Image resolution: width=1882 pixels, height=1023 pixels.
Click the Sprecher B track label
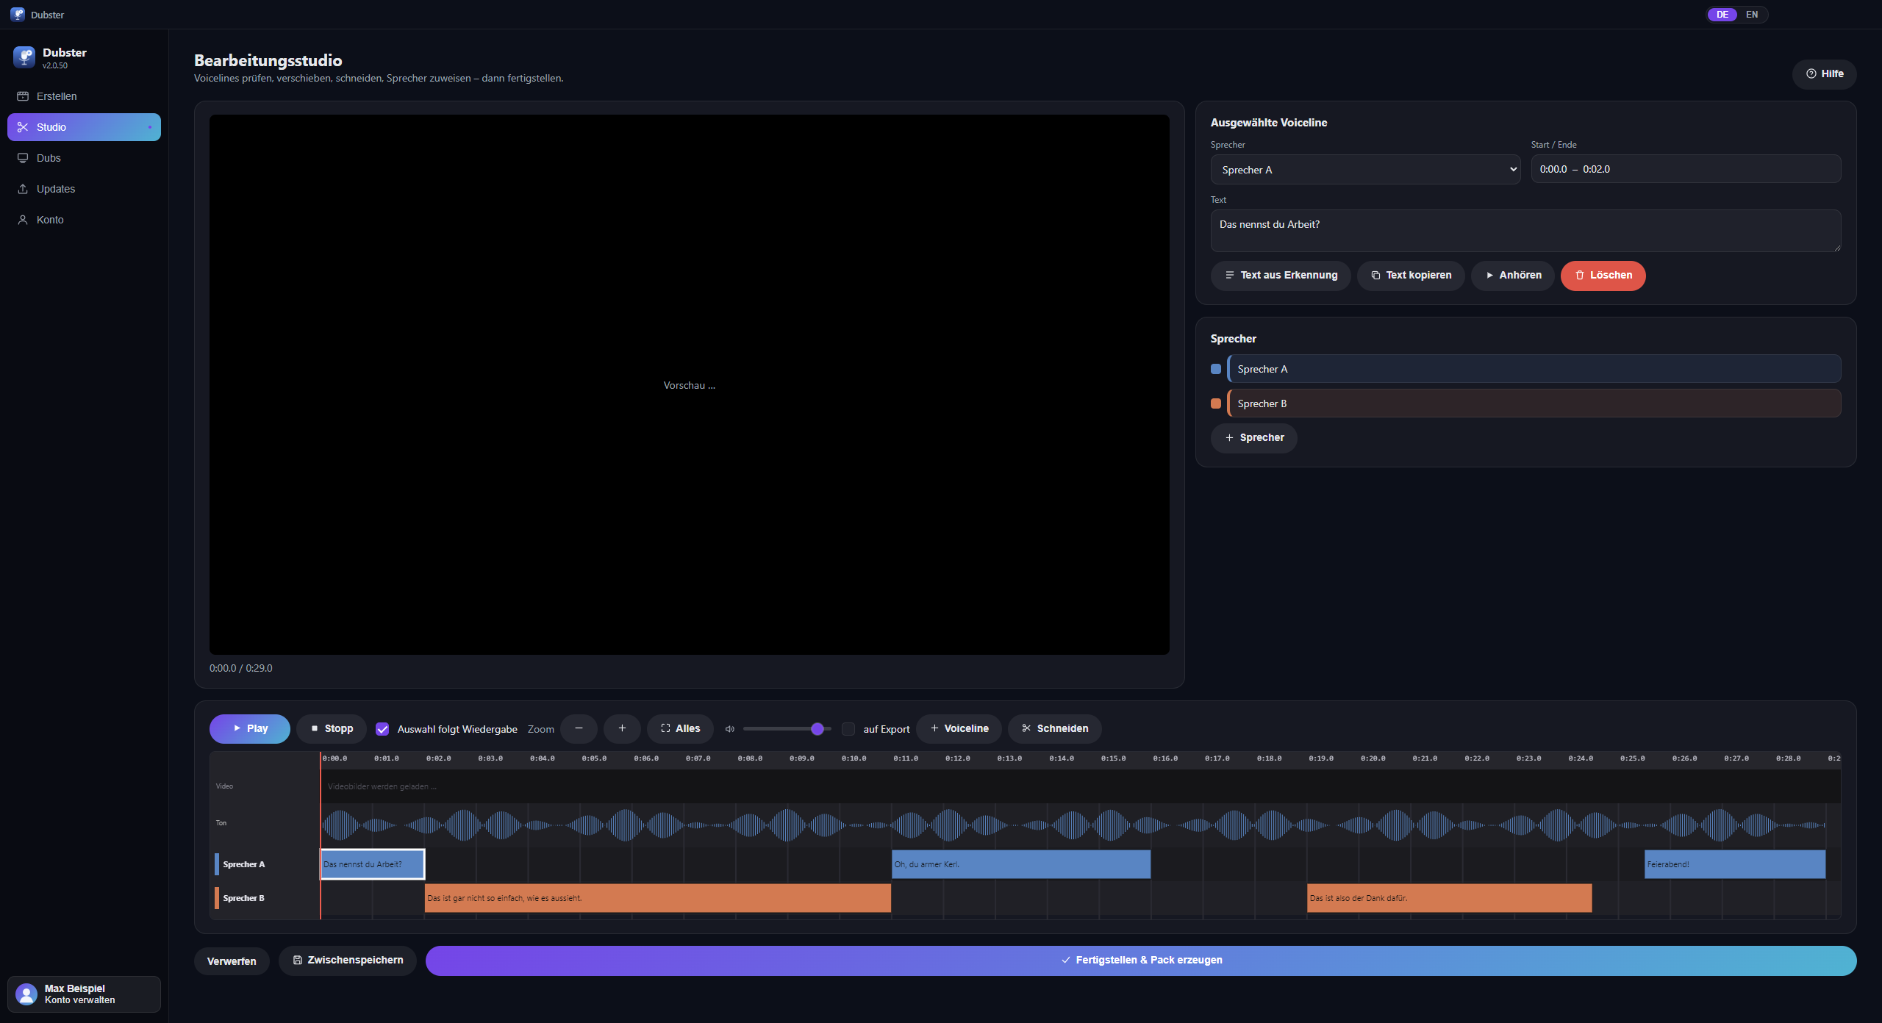click(243, 898)
